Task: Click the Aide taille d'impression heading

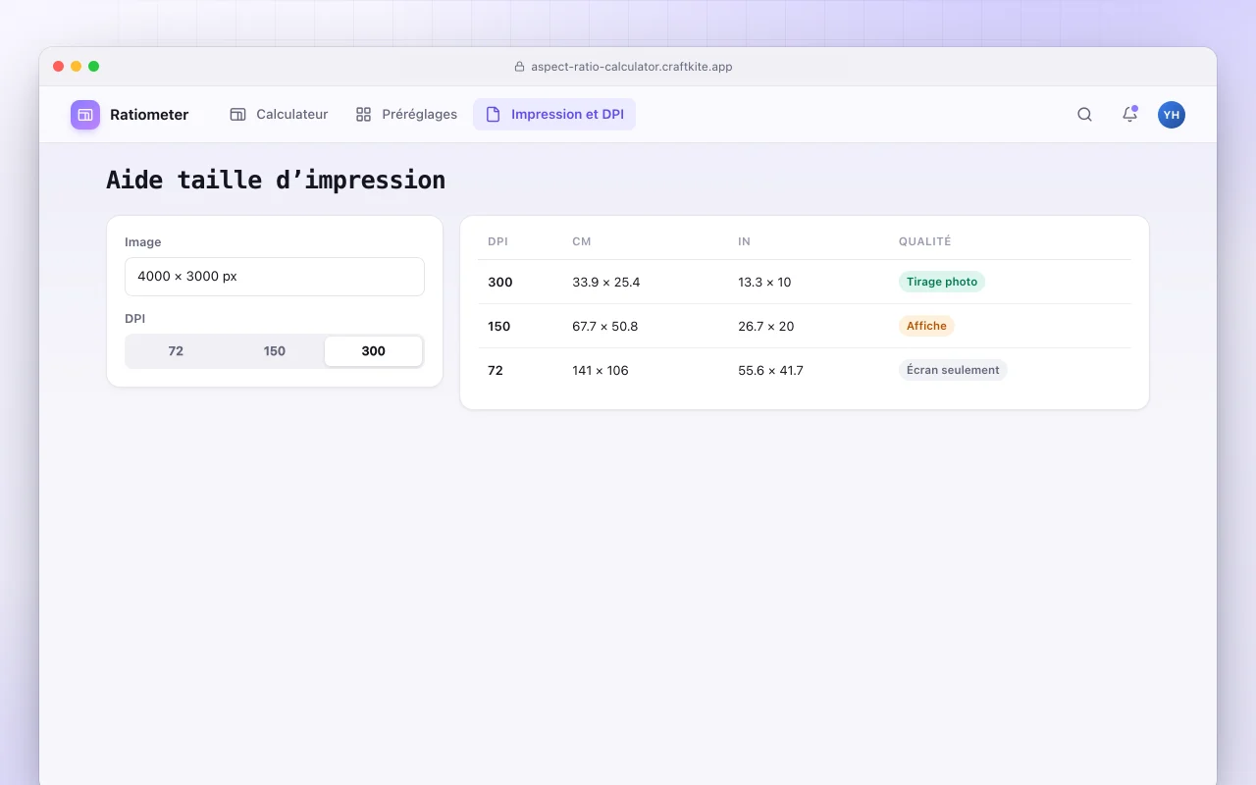Action: coord(276,181)
